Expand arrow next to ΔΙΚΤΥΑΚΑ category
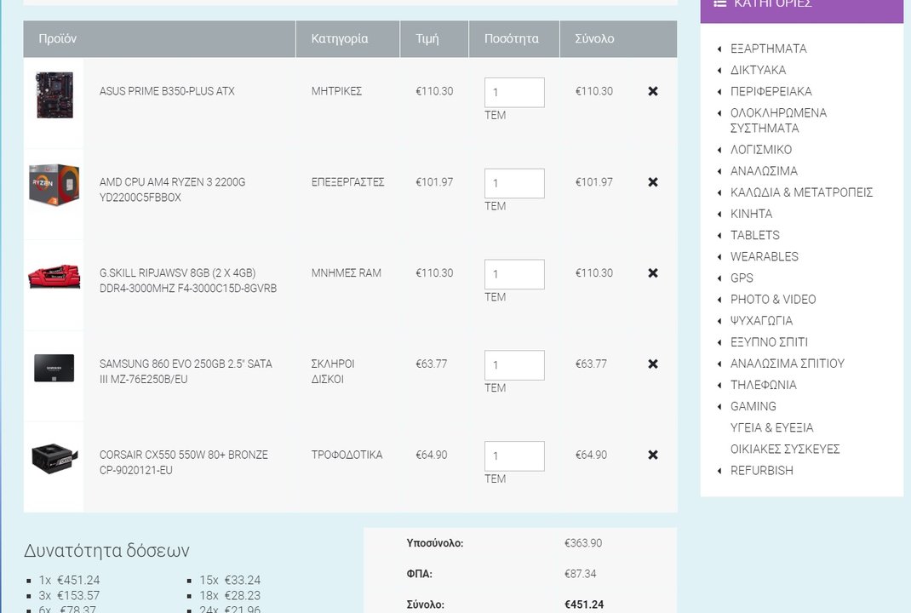The height and width of the screenshot is (613, 911). point(719,71)
